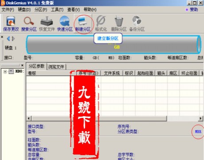Close the disk bar panel with X
The width and height of the screenshot is (204, 160).
2,37
